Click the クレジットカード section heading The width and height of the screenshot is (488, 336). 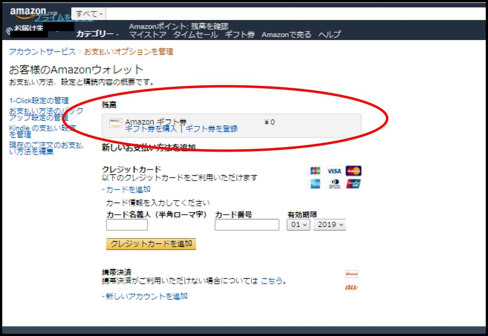[x=132, y=170]
